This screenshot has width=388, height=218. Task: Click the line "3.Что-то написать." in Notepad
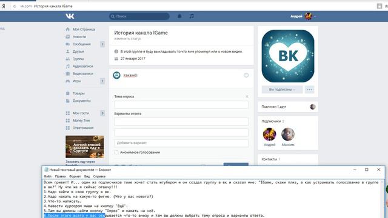[62, 202]
